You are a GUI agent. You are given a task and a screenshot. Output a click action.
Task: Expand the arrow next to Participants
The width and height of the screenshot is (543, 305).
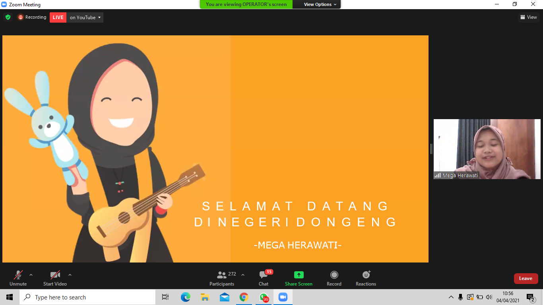(x=243, y=274)
